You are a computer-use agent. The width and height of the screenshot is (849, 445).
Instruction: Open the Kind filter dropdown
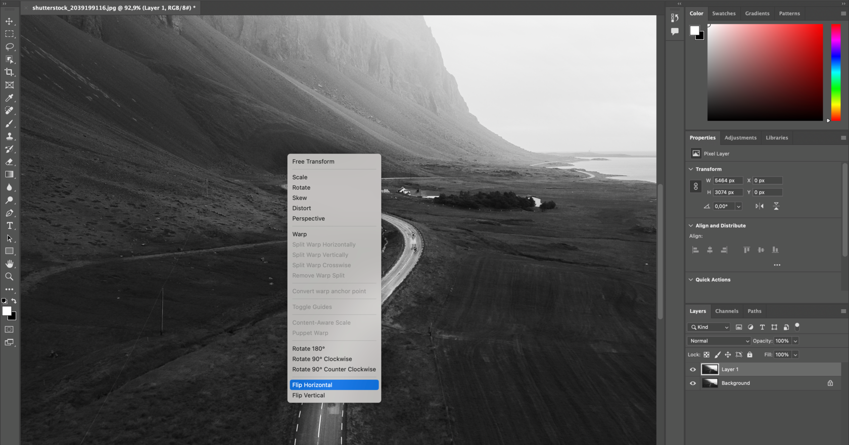click(x=709, y=327)
